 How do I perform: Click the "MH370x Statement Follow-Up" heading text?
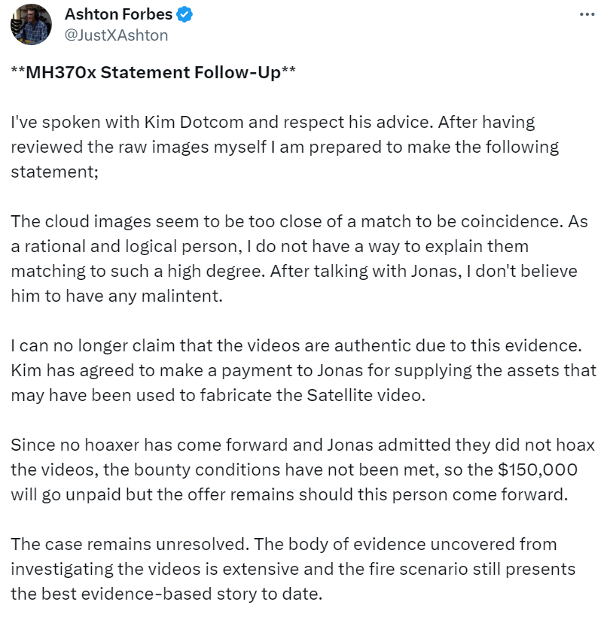[x=154, y=72]
